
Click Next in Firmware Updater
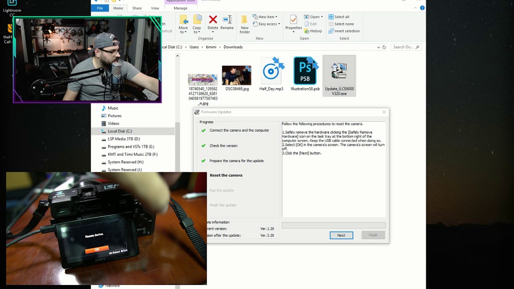click(341, 235)
